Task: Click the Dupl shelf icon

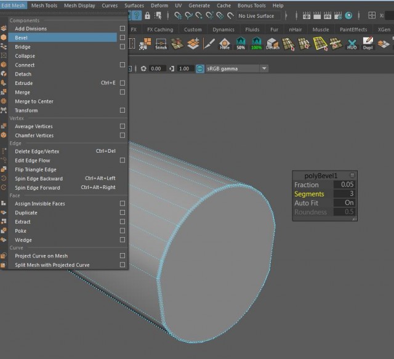Action: (x=368, y=44)
